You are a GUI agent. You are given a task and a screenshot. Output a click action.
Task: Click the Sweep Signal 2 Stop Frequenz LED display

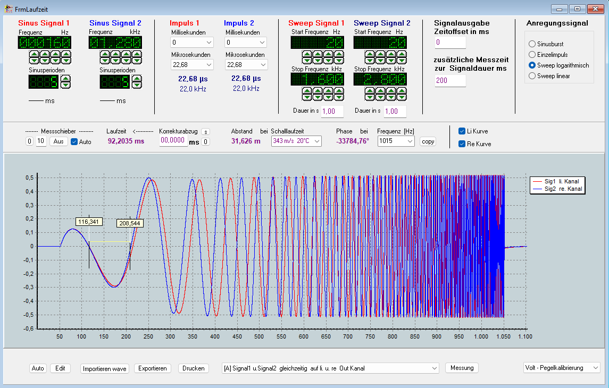(380, 79)
